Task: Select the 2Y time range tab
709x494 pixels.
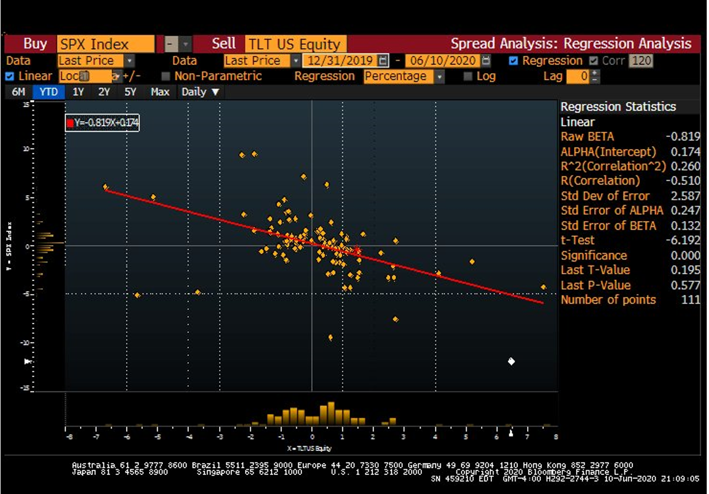Action: [x=104, y=92]
